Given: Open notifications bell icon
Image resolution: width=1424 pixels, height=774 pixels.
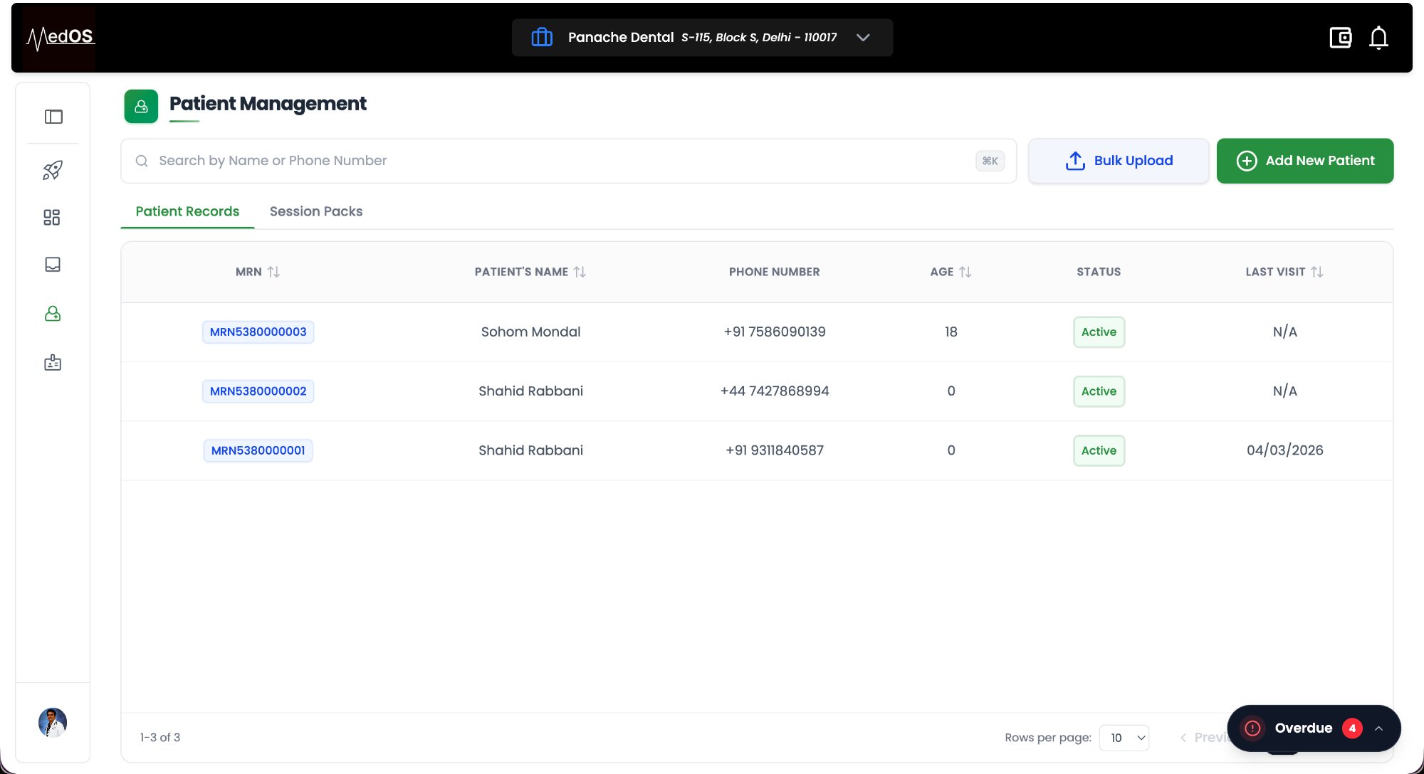Looking at the screenshot, I should pyautogui.click(x=1378, y=38).
